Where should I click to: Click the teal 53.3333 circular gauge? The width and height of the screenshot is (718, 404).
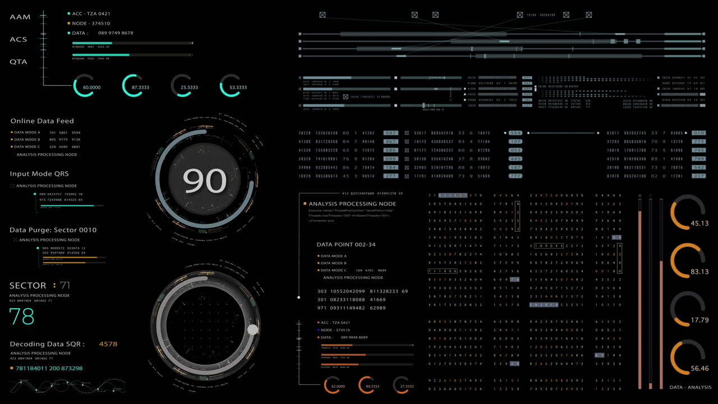231,86
